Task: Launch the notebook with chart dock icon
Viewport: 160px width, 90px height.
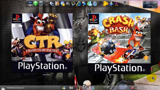Action: 57,3
